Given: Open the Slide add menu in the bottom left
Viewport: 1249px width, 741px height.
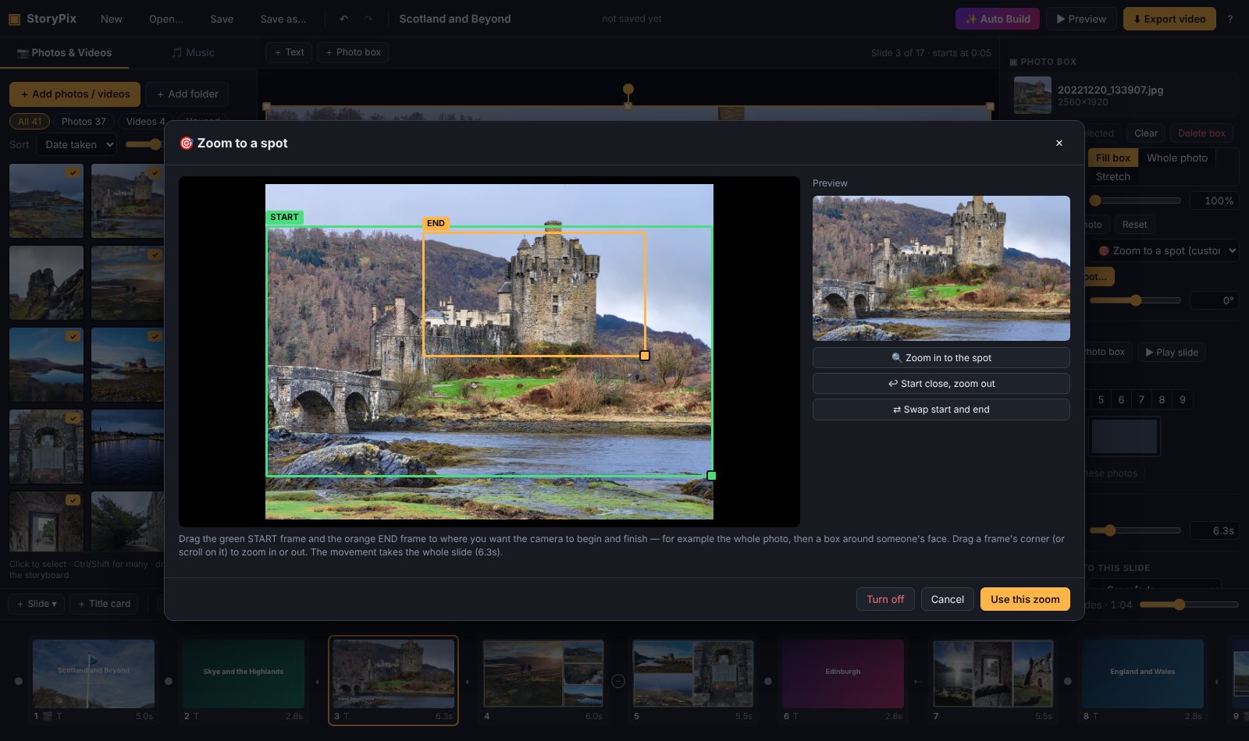Looking at the screenshot, I should tap(37, 604).
